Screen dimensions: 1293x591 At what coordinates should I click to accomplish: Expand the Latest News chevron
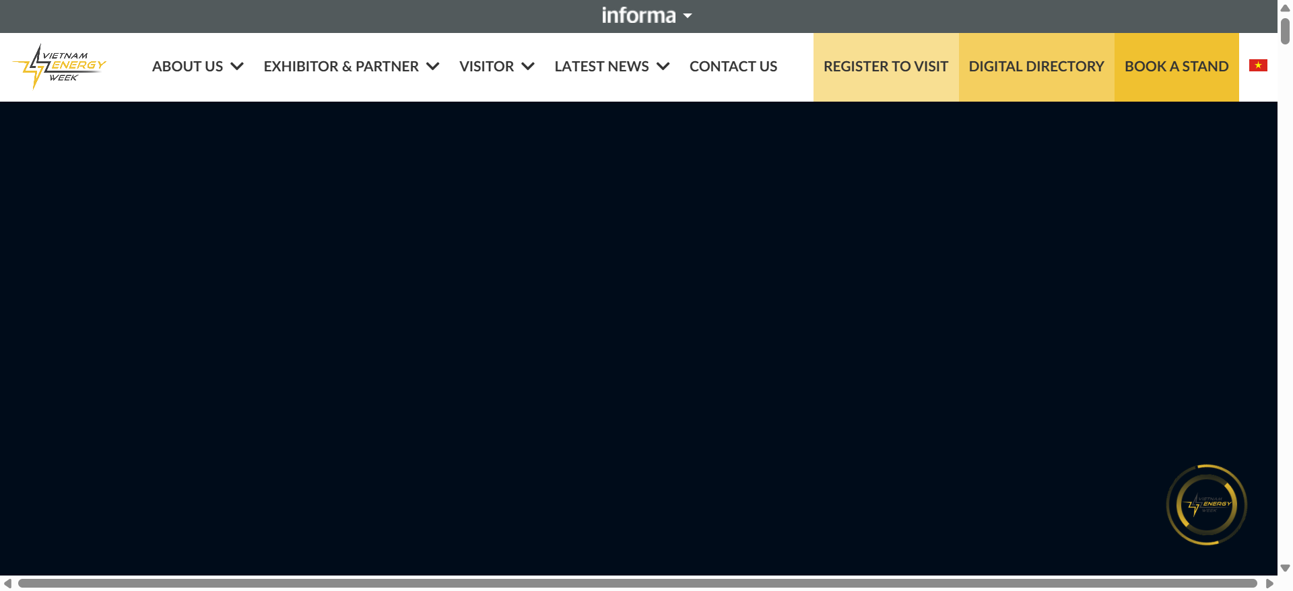[663, 66]
